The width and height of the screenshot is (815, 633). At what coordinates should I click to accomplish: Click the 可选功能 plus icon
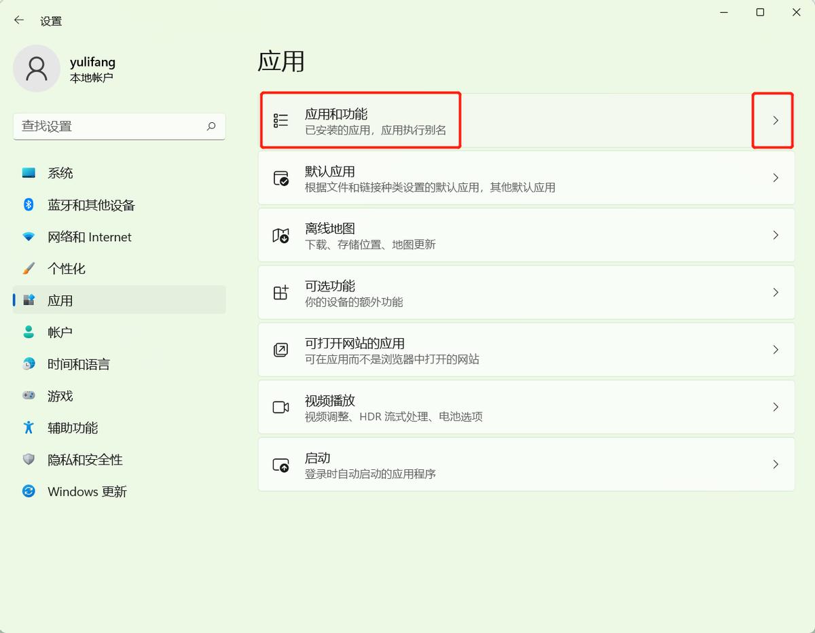pyautogui.click(x=280, y=292)
